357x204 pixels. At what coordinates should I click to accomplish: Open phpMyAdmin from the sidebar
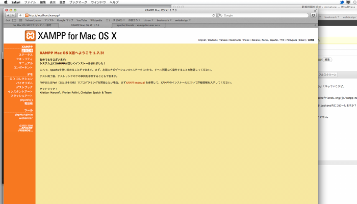(23, 115)
